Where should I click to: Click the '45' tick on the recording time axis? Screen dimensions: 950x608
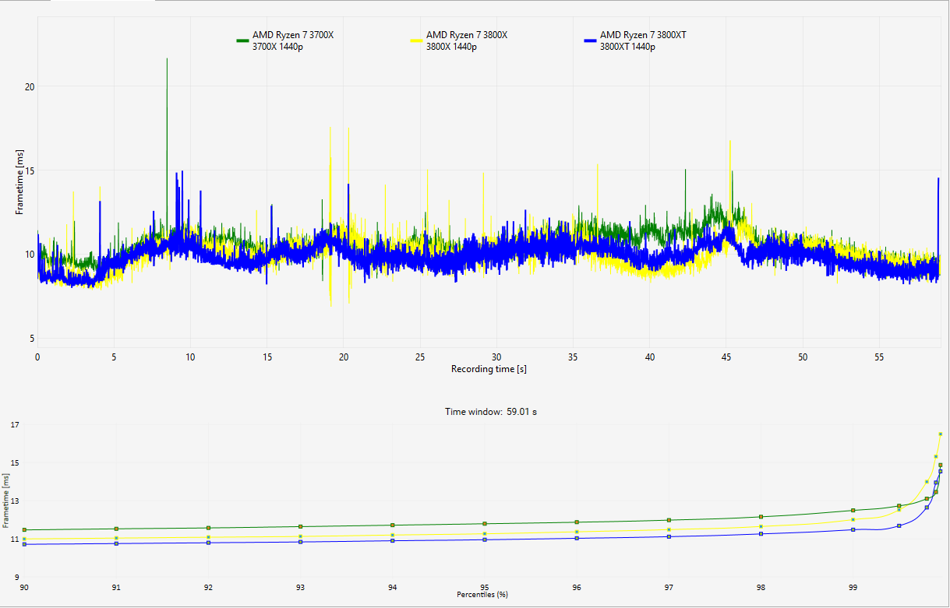coord(726,356)
